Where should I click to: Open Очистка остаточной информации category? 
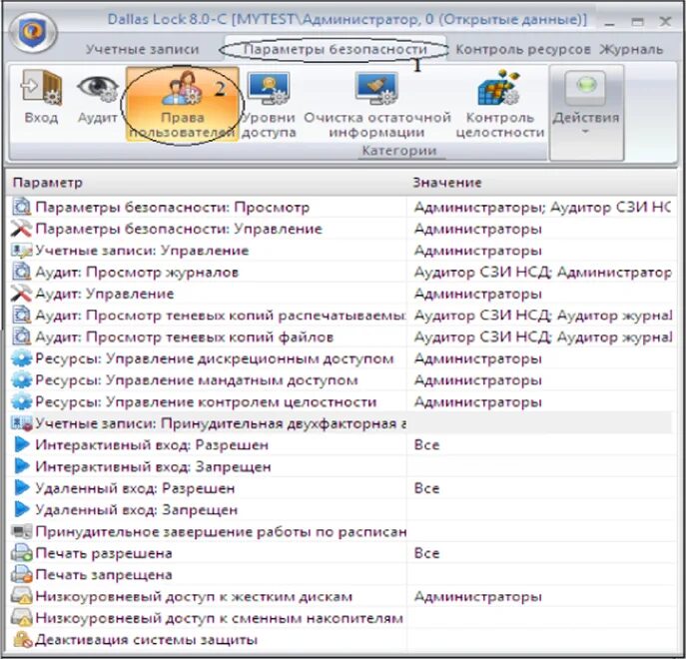tap(376, 104)
